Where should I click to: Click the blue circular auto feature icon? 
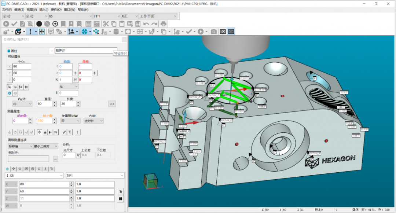[x=85, y=32]
